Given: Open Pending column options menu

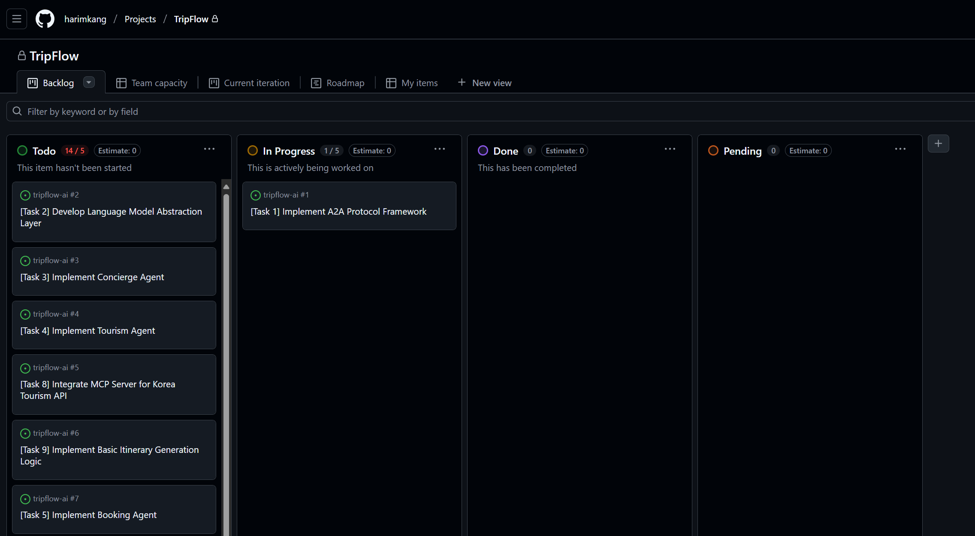Looking at the screenshot, I should [x=900, y=149].
